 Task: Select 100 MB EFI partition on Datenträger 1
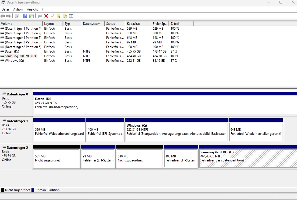[105, 130]
